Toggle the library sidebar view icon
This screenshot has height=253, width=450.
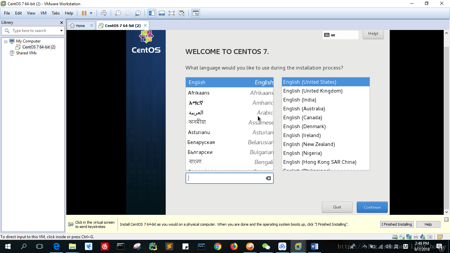[x=152, y=13]
